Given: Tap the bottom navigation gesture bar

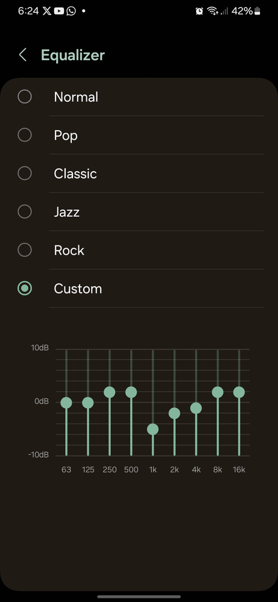Looking at the screenshot, I should point(139,597).
